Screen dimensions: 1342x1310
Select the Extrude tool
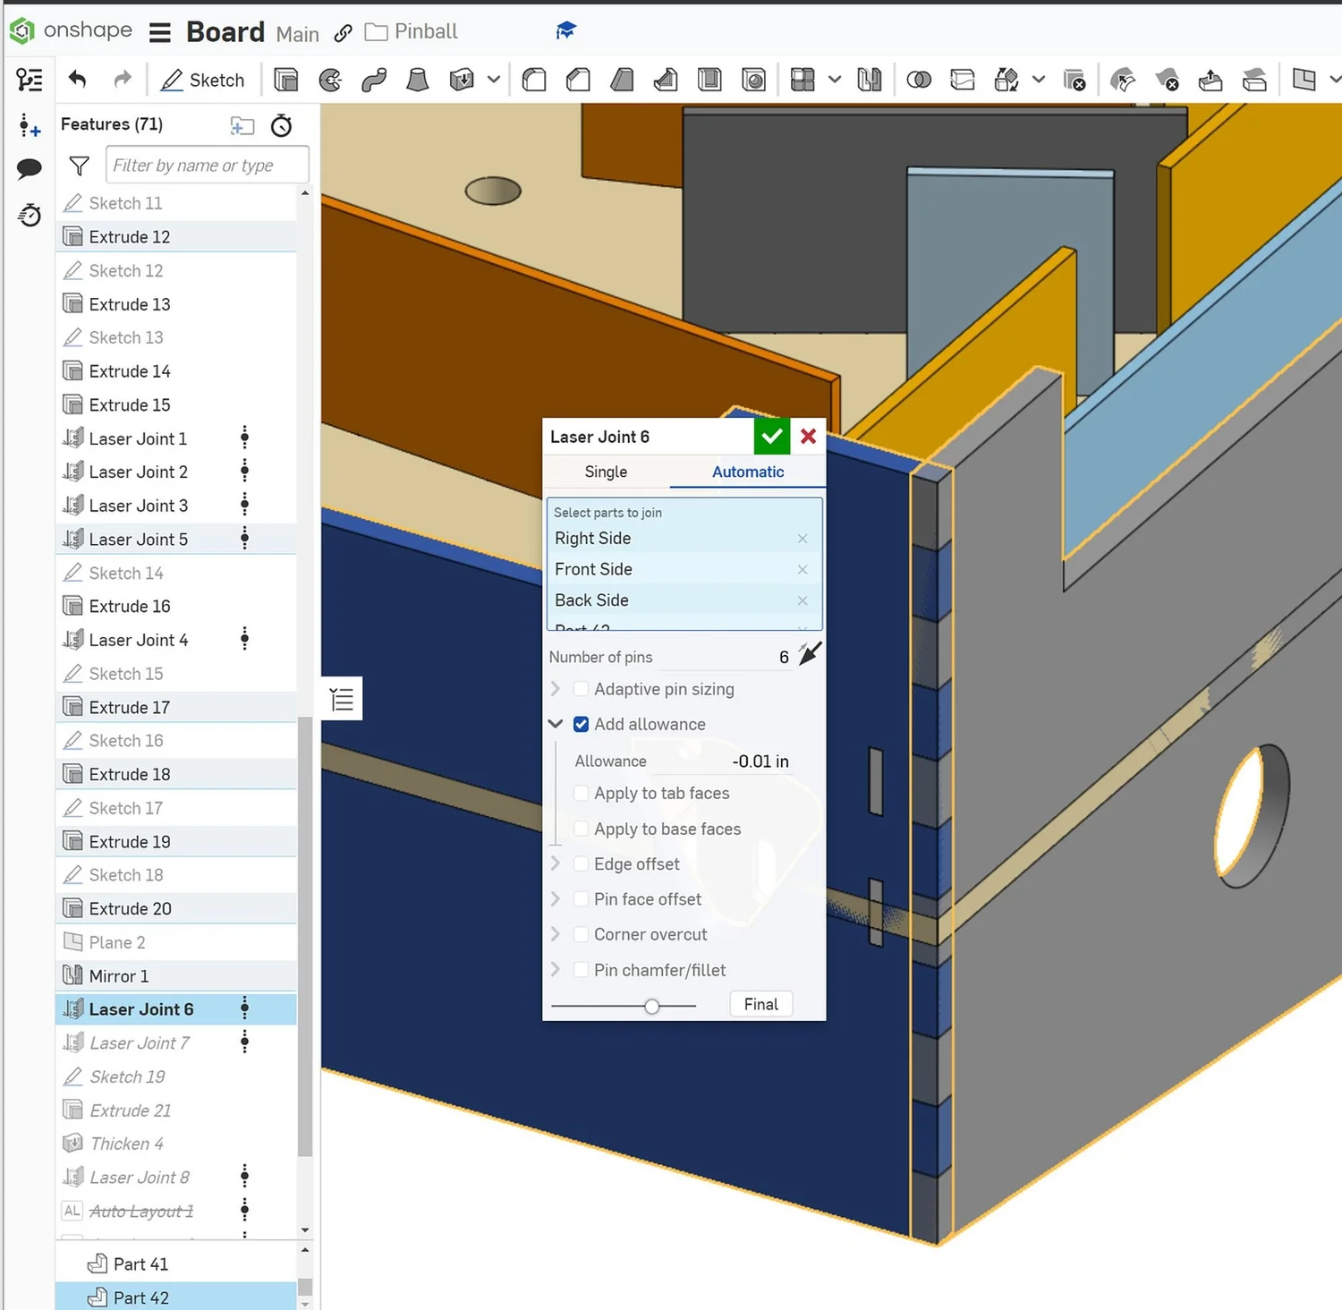coord(286,80)
